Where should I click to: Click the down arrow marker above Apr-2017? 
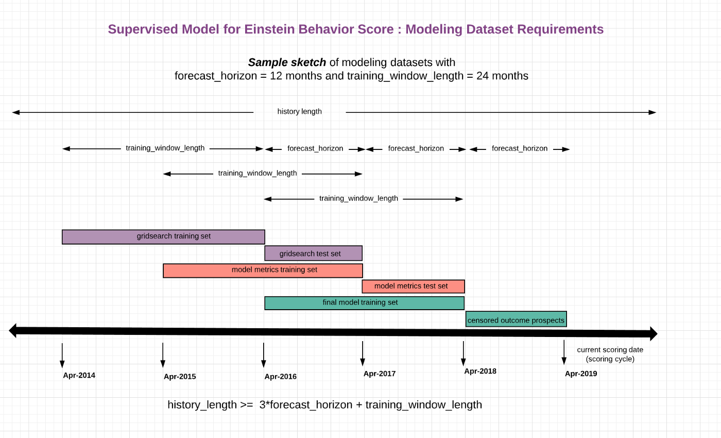coord(363,353)
